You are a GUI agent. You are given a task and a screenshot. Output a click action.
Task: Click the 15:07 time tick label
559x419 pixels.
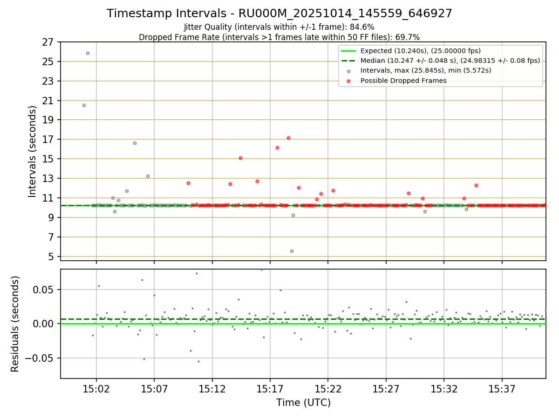pos(154,388)
